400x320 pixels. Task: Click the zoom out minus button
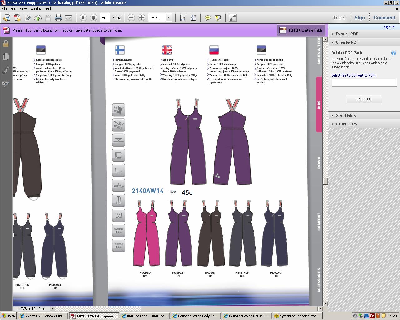[x=132, y=18]
